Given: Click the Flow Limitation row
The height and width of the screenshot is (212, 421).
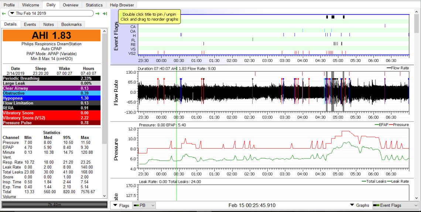Looking at the screenshot, I should pos(52,103).
